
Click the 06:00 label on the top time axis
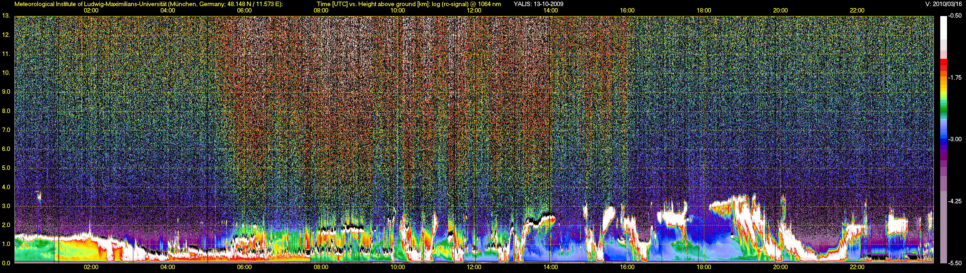click(x=244, y=11)
